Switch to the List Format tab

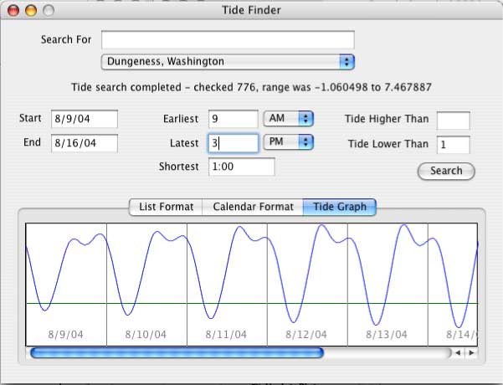(166, 207)
